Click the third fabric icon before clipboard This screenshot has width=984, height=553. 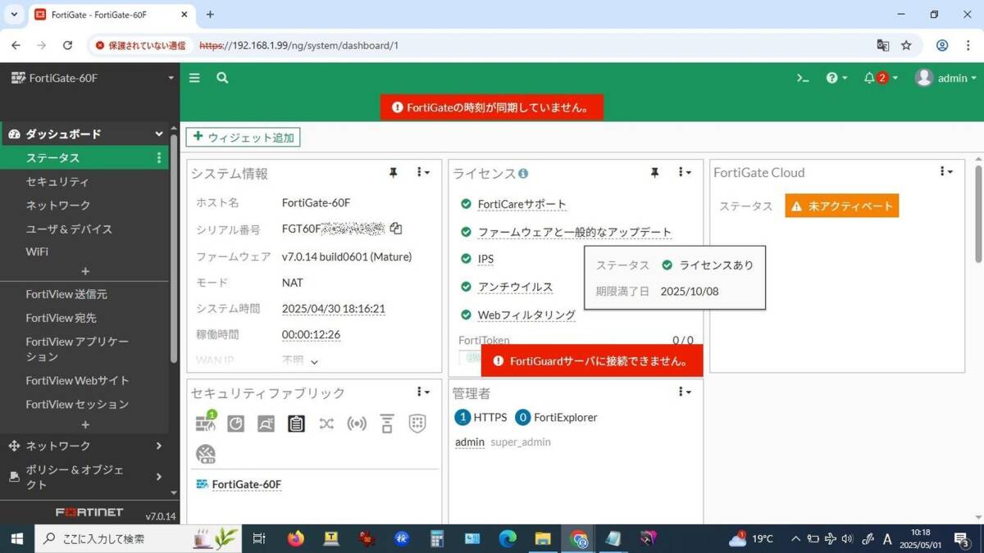coord(266,424)
